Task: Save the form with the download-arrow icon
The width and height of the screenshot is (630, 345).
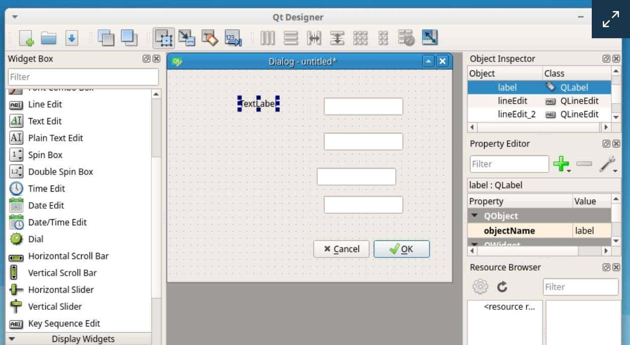Action: coord(71,38)
